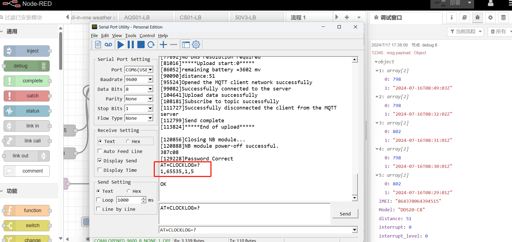Open context data database icon in sidebar
Screen dimensions: 512x242
pyautogui.click(x=503, y=18)
